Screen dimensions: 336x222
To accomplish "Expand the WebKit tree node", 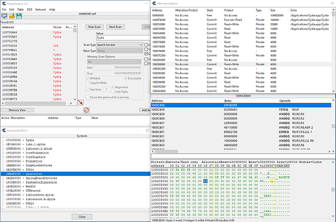I will point(3,187).
